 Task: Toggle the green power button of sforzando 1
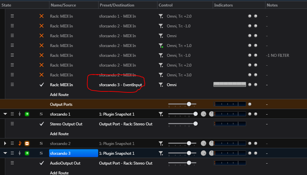[x=27, y=114]
